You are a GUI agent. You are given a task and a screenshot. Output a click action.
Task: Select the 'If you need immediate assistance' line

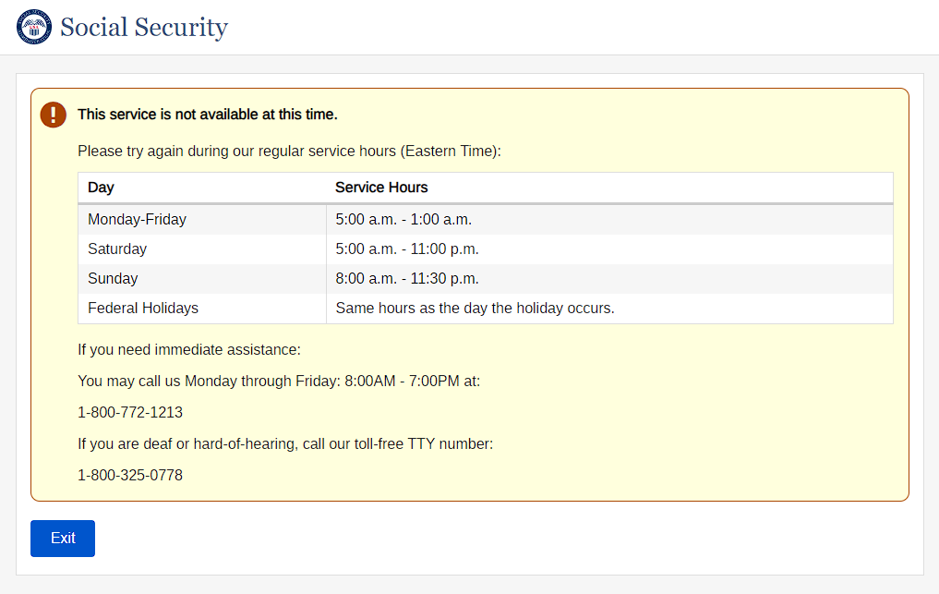coord(189,350)
